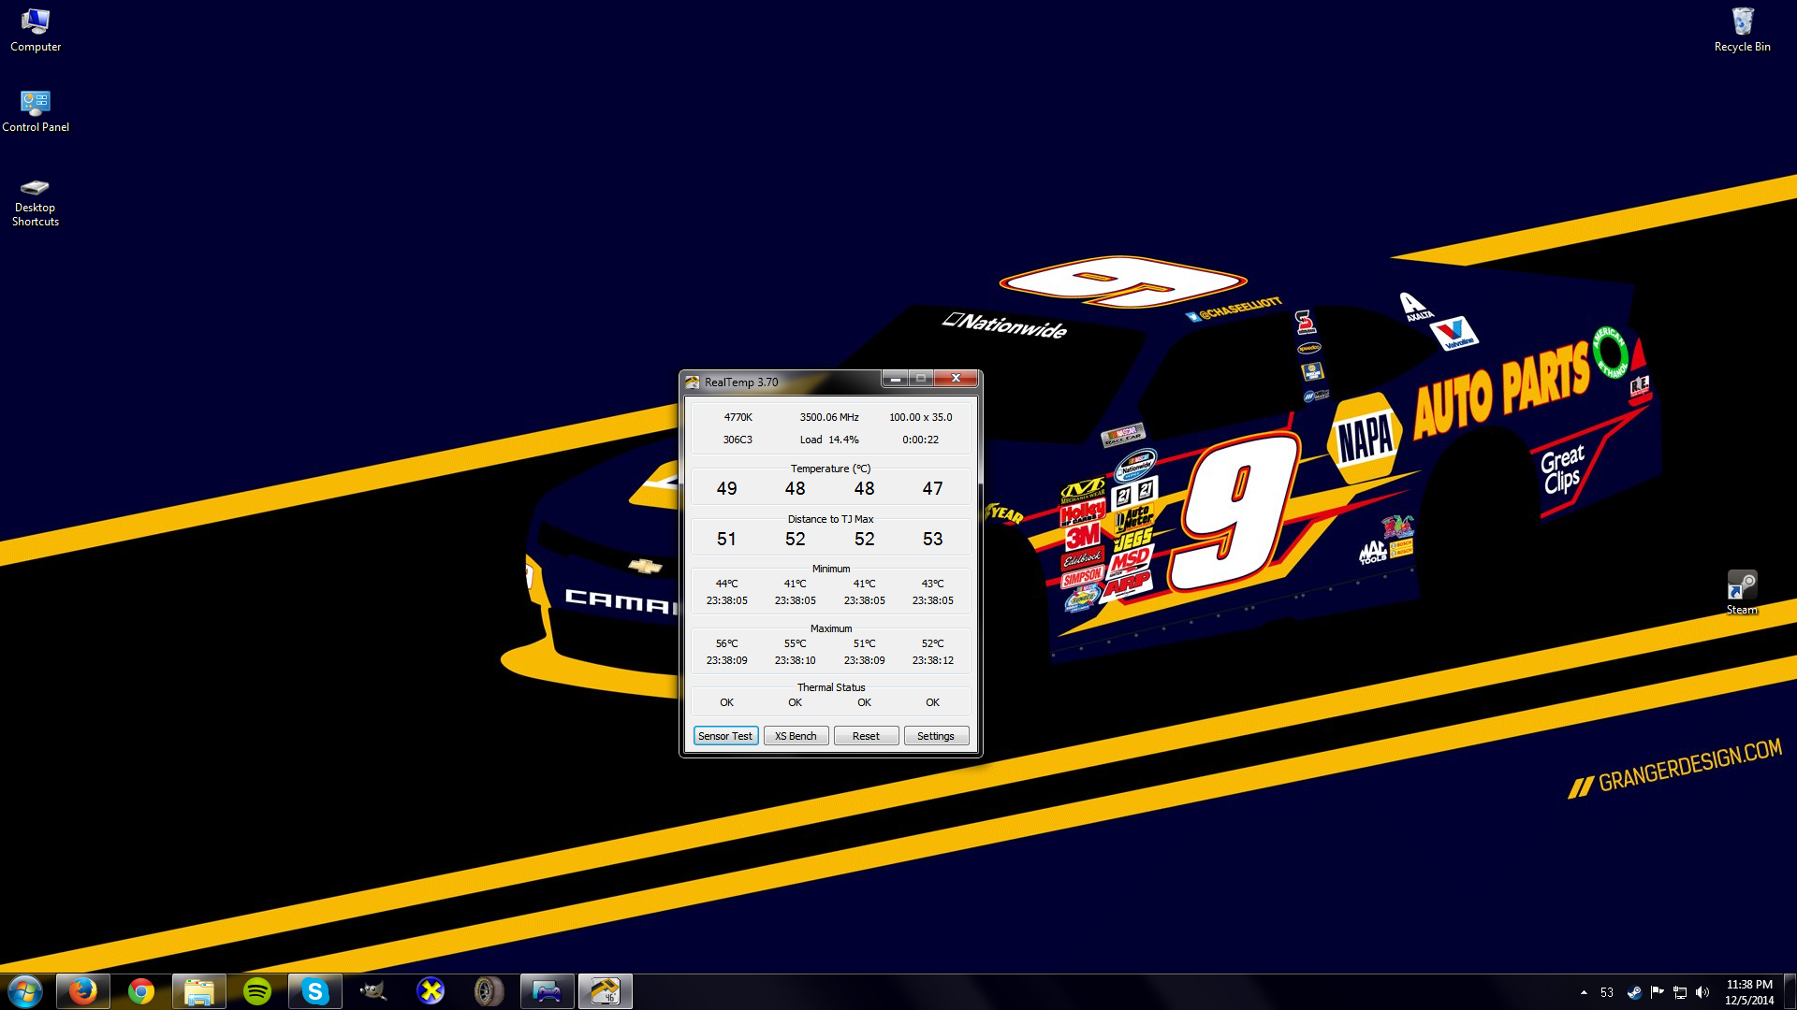The width and height of the screenshot is (1797, 1010).
Task: Click the core temperature reading 49
Action: click(x=726, y=488)
